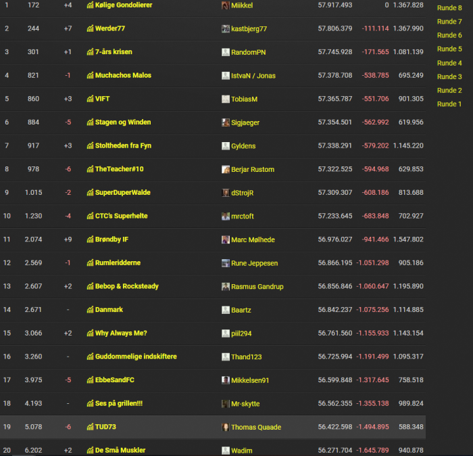View RandomPN user profile
This screenshot has height=456, width=473.
pos(248,52)
